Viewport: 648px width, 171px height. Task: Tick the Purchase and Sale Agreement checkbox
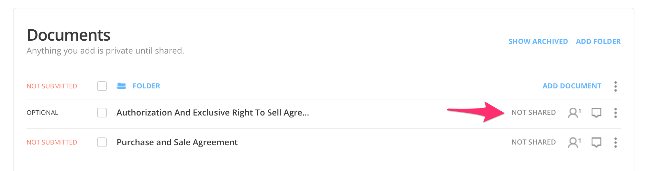(x=102, y=142)
